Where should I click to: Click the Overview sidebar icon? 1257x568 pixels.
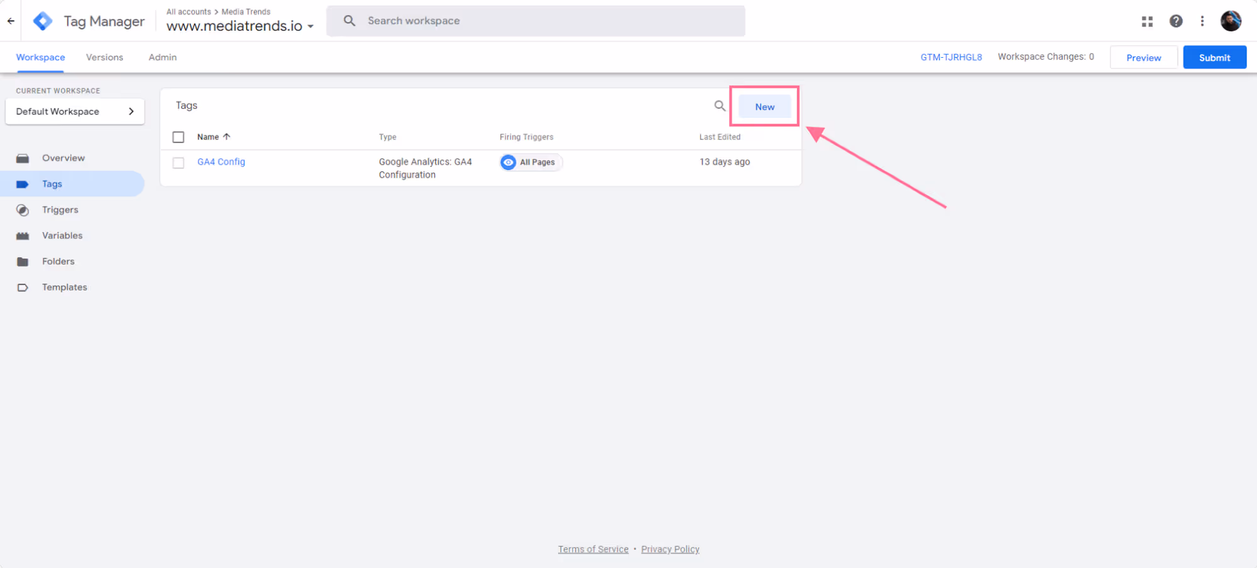tap(23, 158)
